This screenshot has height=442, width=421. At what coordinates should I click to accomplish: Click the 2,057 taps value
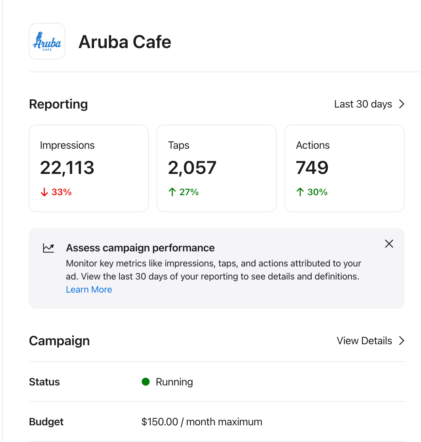[192, 168]
